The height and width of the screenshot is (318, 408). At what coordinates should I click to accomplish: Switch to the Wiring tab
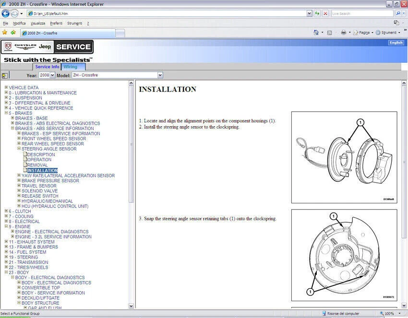coord(72,67)
